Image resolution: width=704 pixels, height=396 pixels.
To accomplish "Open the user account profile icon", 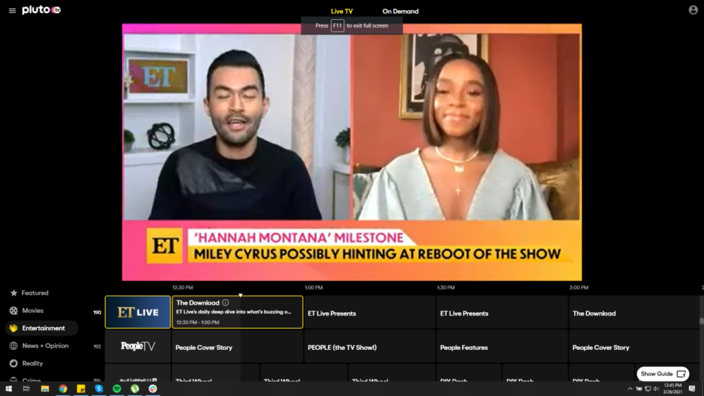I will point(693,10).
